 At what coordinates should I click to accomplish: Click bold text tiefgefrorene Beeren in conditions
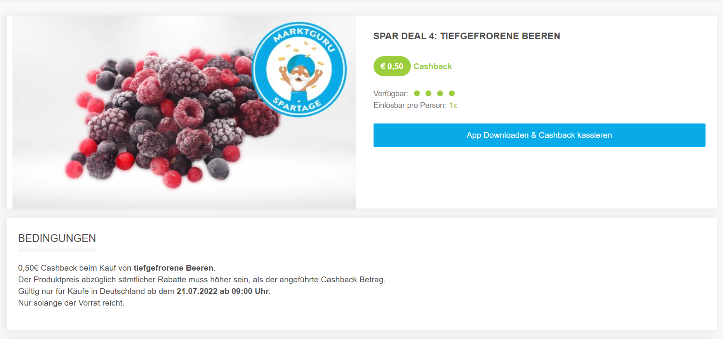pos(174,268)
